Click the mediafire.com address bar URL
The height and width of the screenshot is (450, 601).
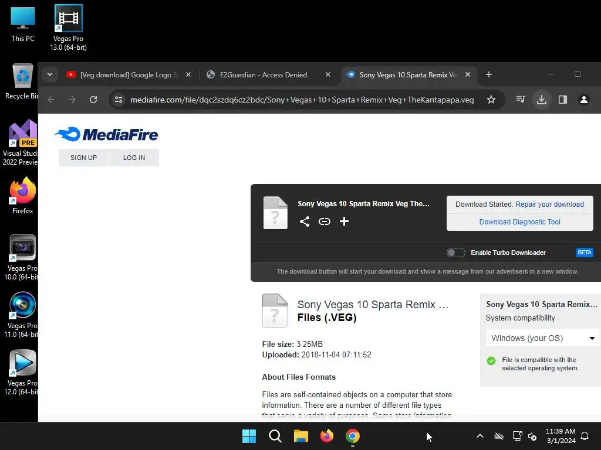pos(302,100)
